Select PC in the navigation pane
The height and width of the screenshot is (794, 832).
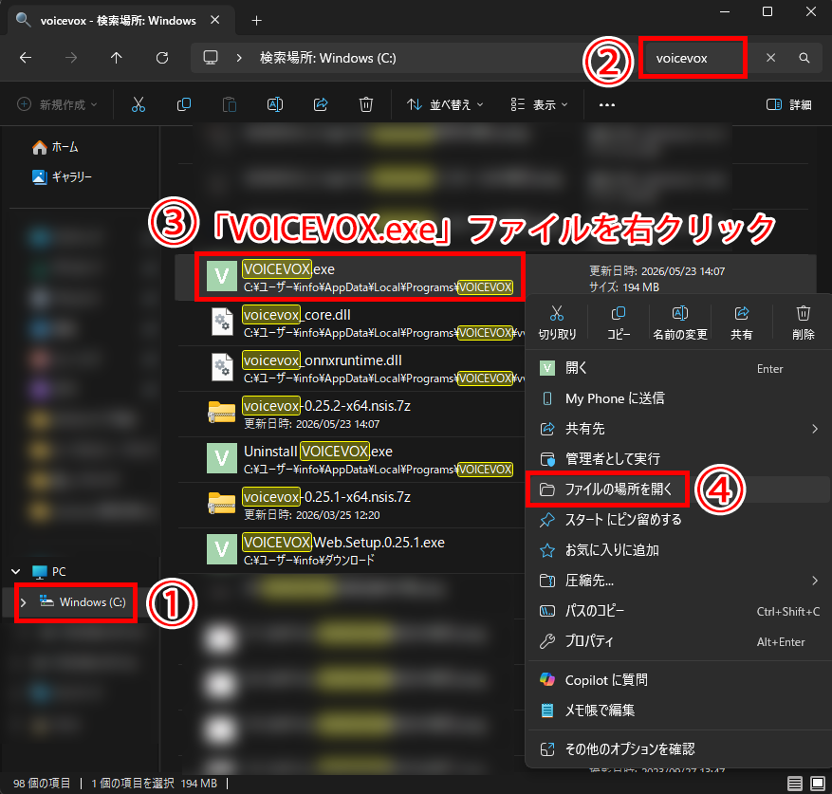(48, 572)
